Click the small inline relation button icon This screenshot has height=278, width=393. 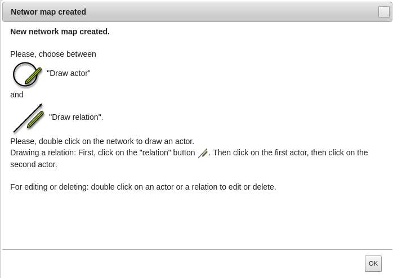coord(203,153)
